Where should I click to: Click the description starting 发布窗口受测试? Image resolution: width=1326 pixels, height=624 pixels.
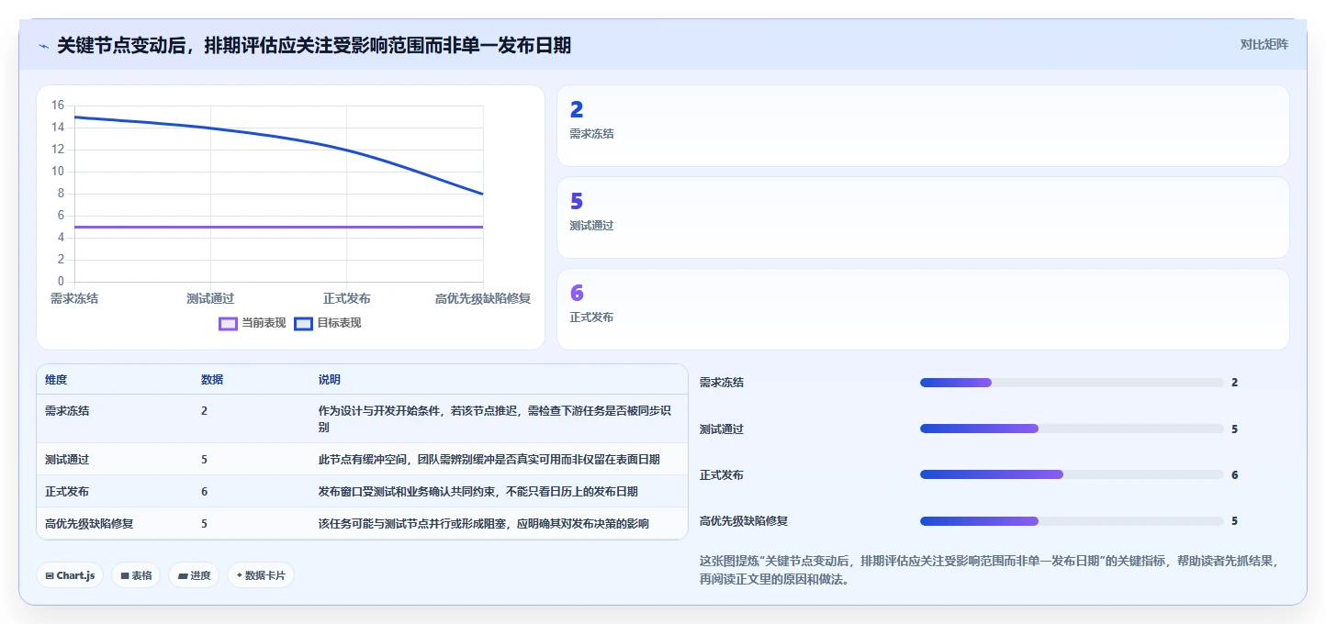pos(478,492)
